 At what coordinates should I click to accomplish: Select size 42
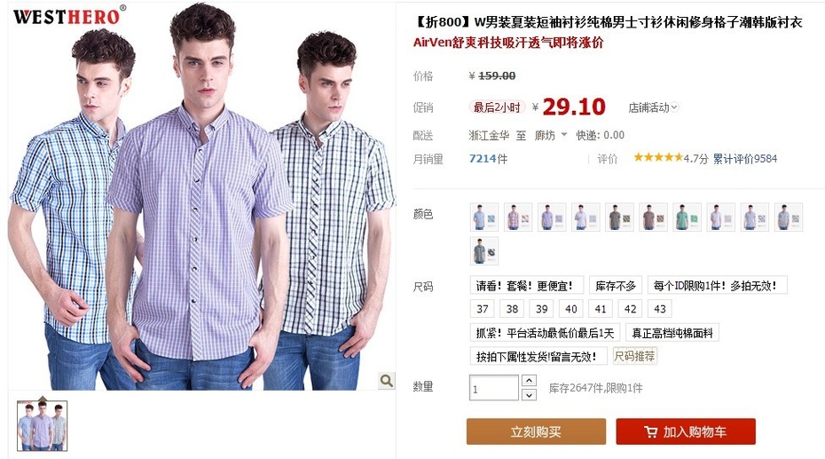click(x=630, y=309)
